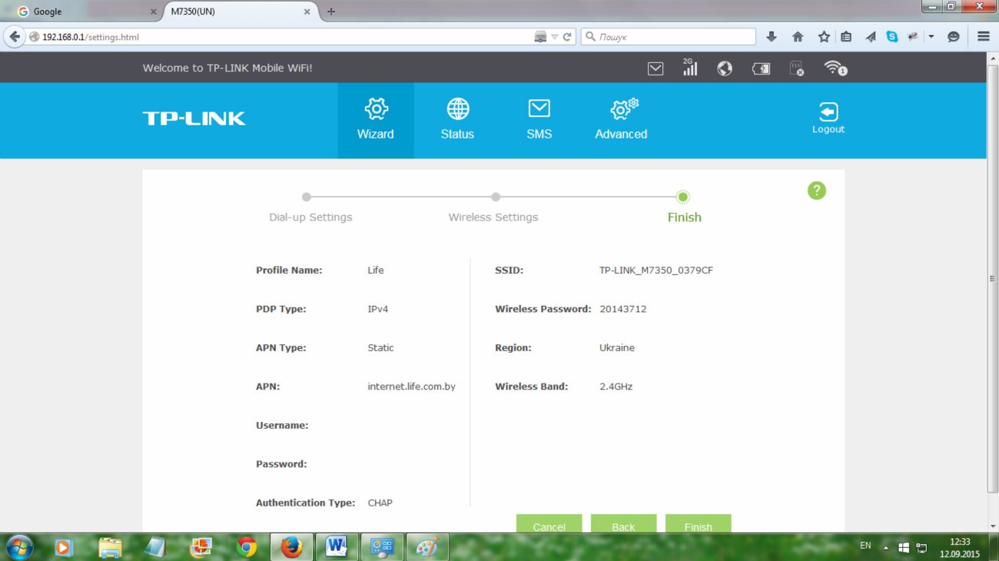This screenshot has height=561, width=999.
Task: Open the SMS envelope icon in navigation
Action: pos(539,109)
